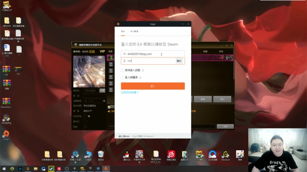Toggle the auto start checkbox in battle platform

tap(85, 116)
